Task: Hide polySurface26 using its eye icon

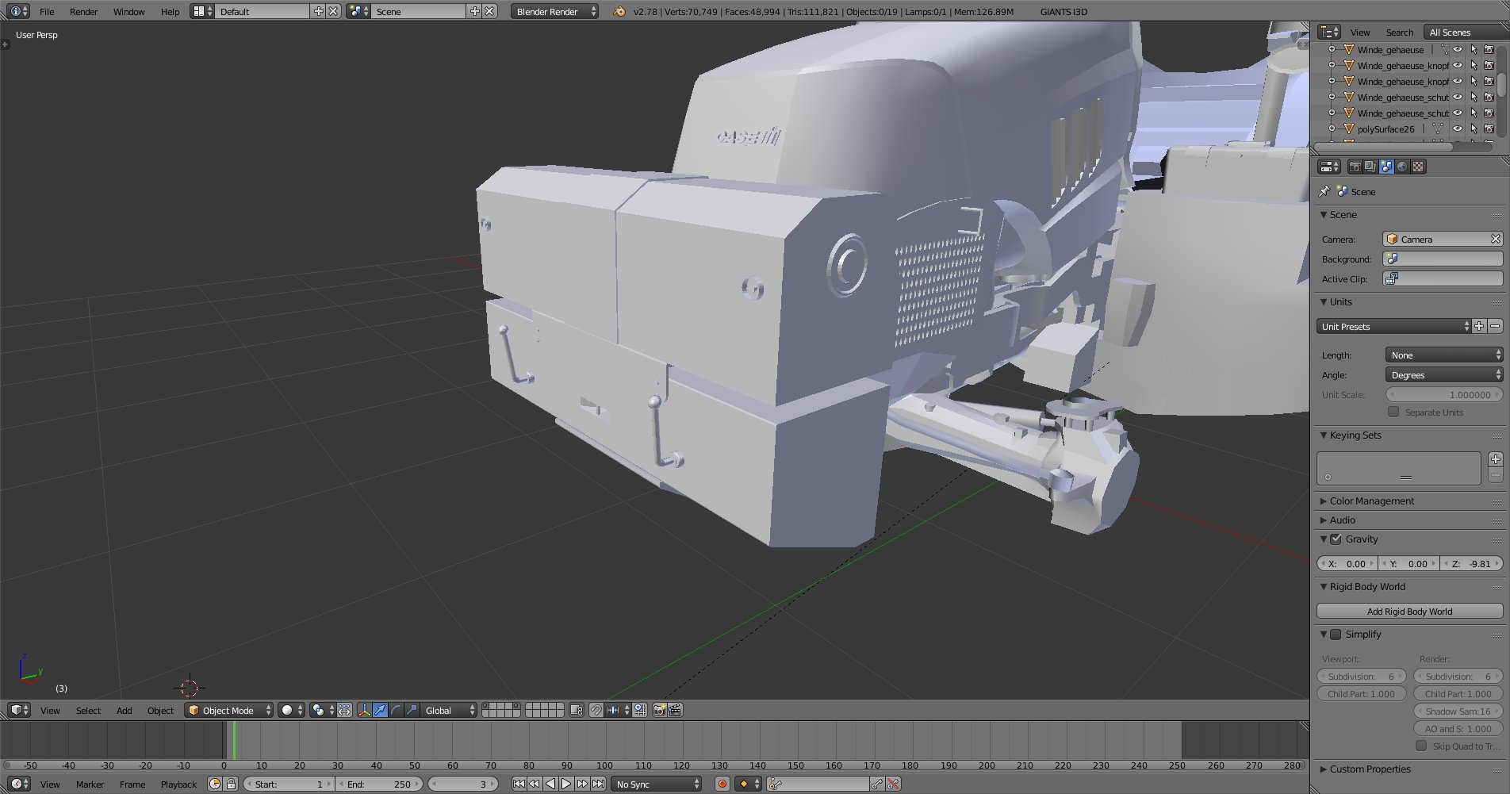Action: pyautogui.click(x=1457, y=128)
